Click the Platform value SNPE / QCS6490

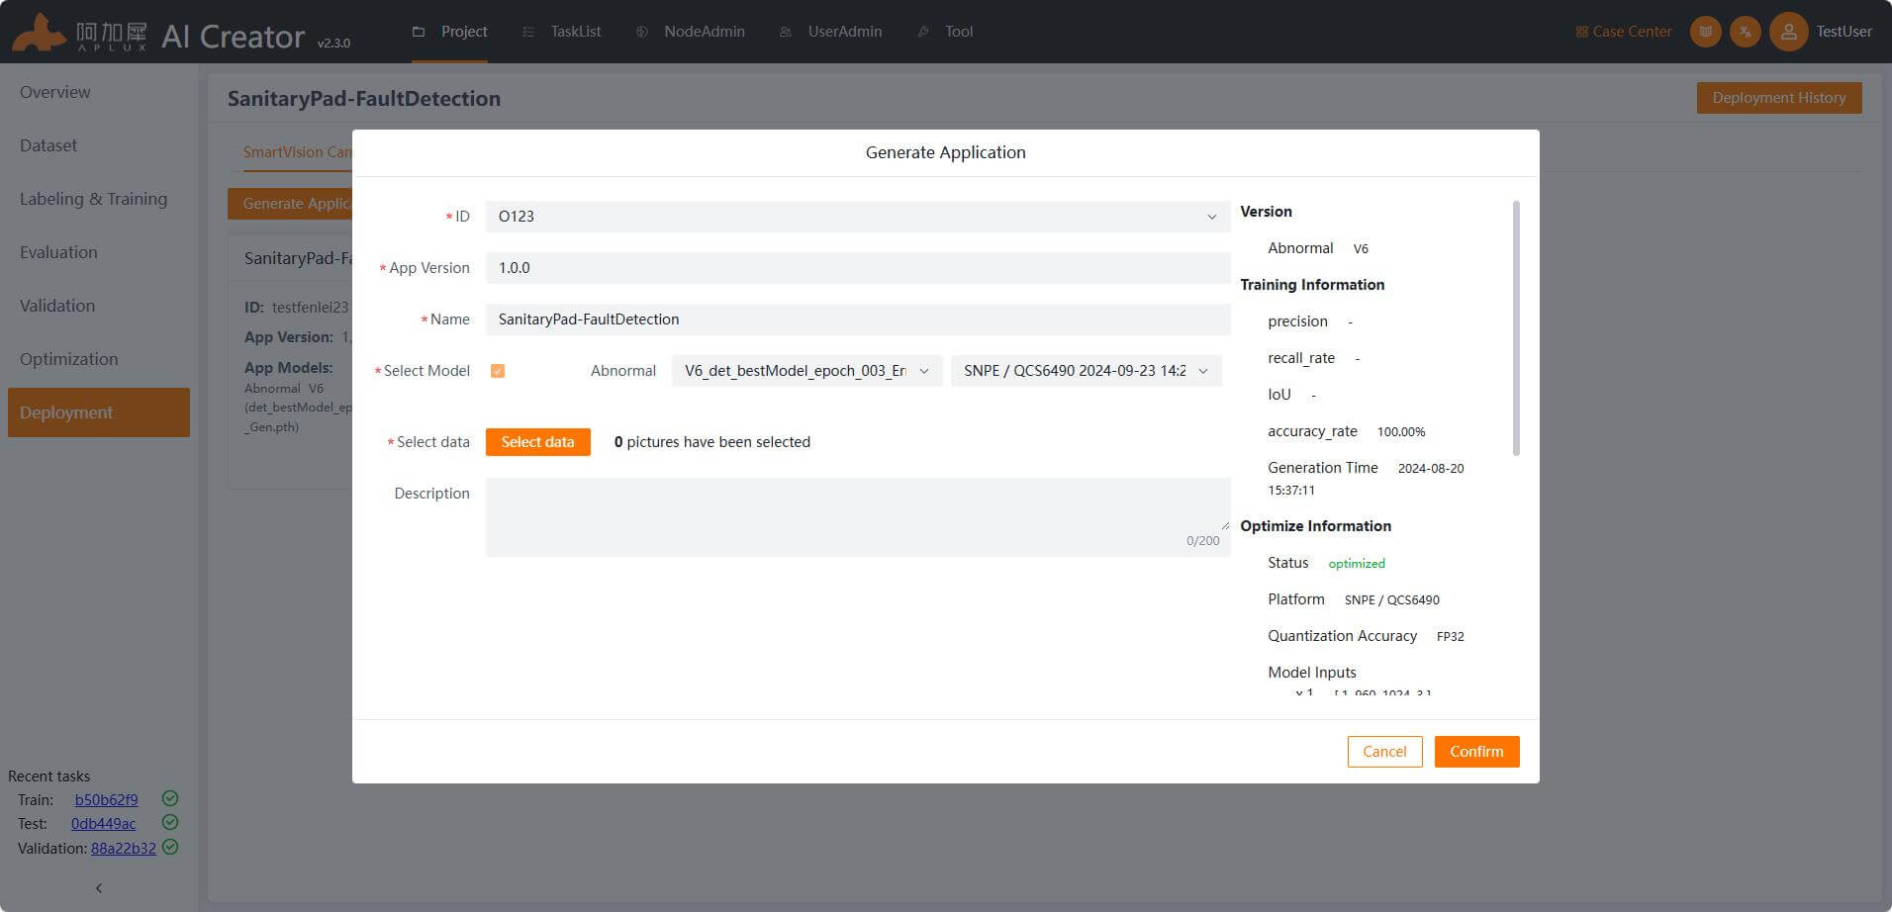pos(1391,600)
